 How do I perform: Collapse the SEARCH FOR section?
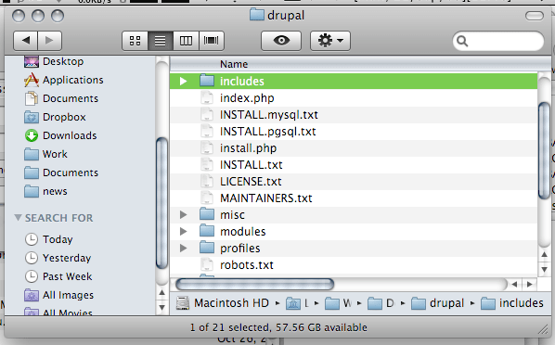pyautogui.click(x=18, y=217)
